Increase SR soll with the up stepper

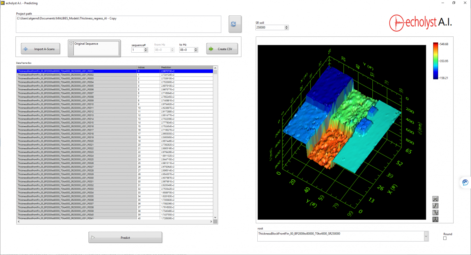pos(286,26)
